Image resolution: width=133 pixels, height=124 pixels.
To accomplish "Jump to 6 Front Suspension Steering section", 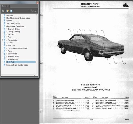I will (x=17, y=48).
